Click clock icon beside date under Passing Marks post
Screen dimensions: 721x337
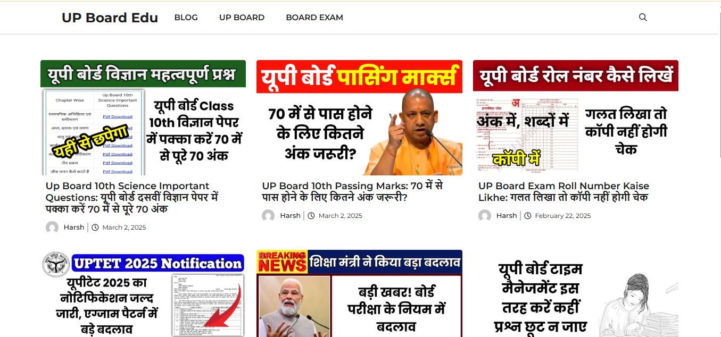(x=311, y=216)
